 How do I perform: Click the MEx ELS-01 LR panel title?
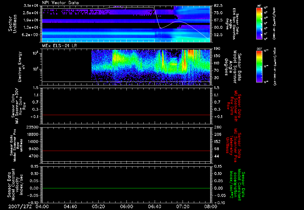(x=59, y=46)
